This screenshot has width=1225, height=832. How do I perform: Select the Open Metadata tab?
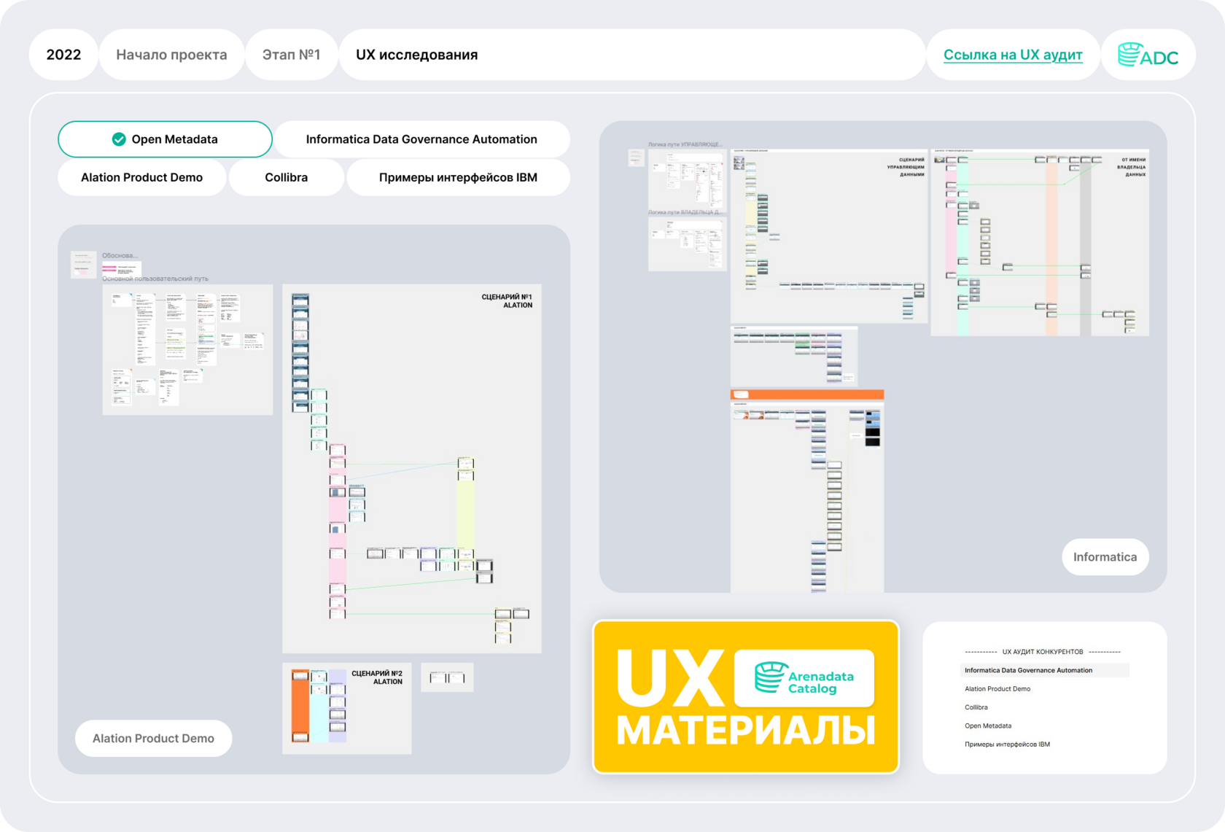click(x=165, y=139)
